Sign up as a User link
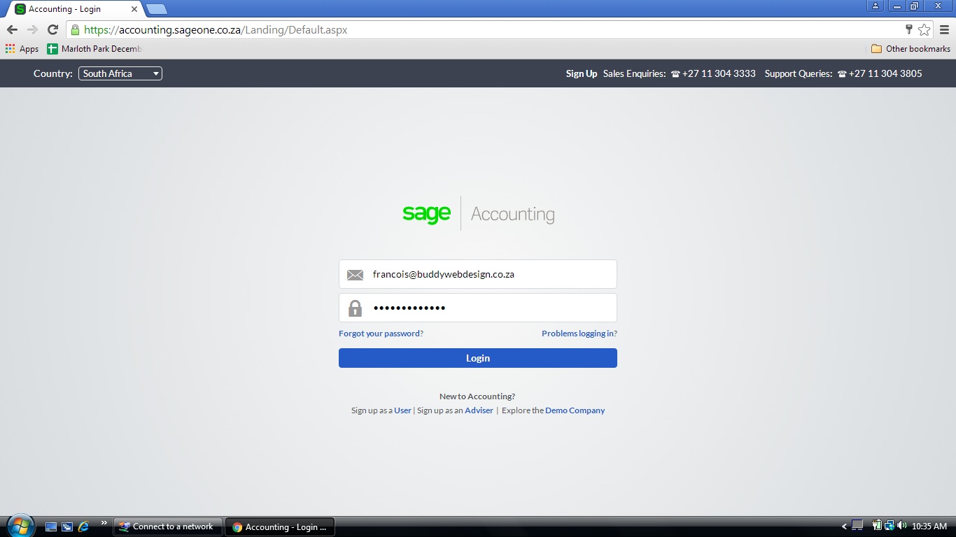Image resolution: width=956 pixels, height=537 pixels. click(x=402, y=410)
